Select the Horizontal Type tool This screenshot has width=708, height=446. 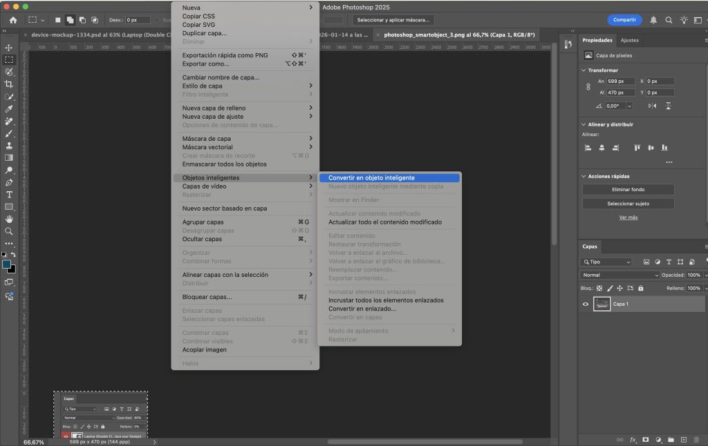tap(10, 195)
